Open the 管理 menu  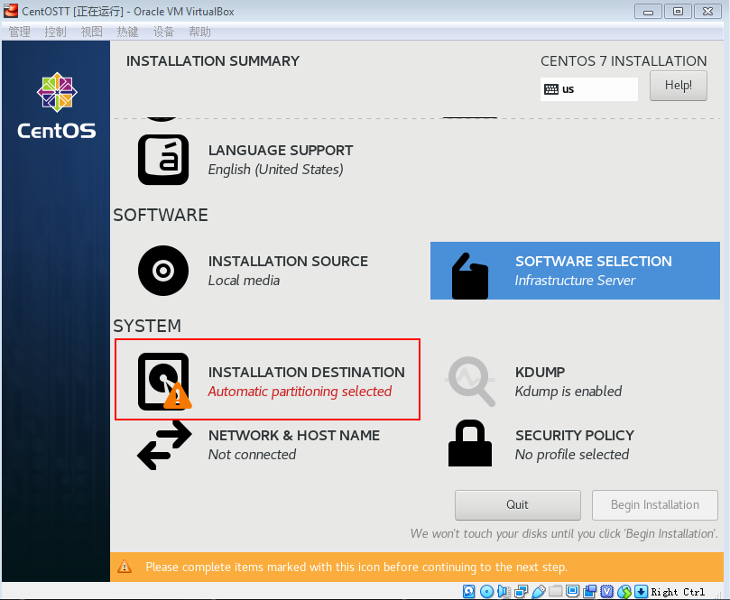tap(20, 32)
